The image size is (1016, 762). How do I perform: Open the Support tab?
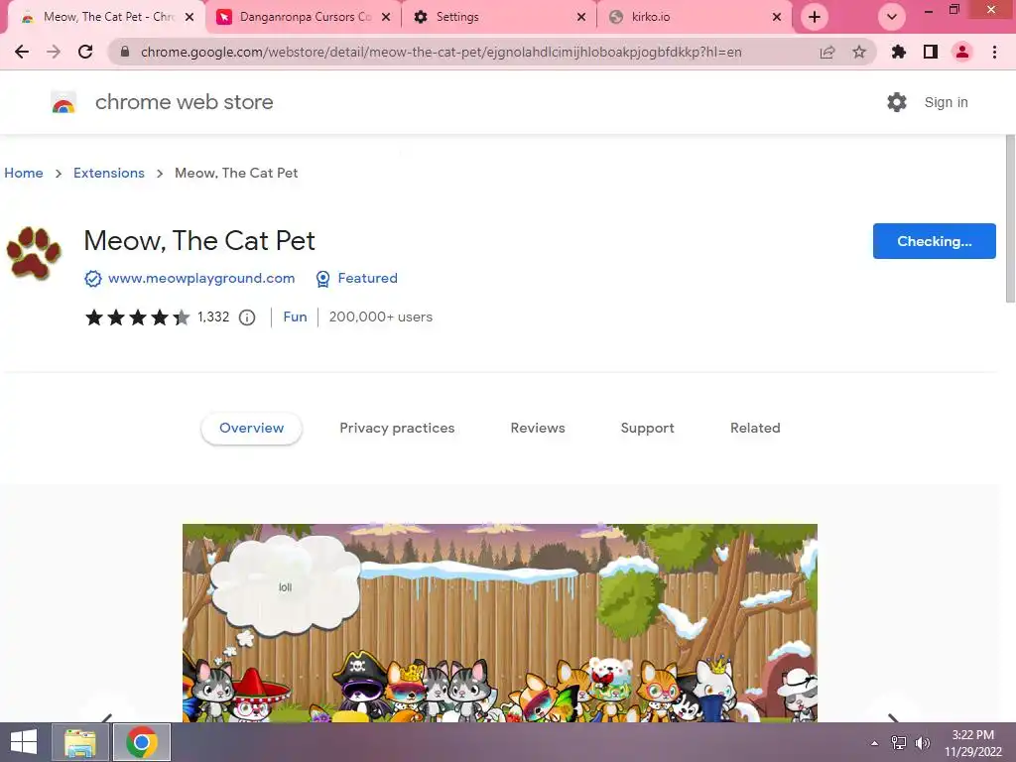(647, 428)
